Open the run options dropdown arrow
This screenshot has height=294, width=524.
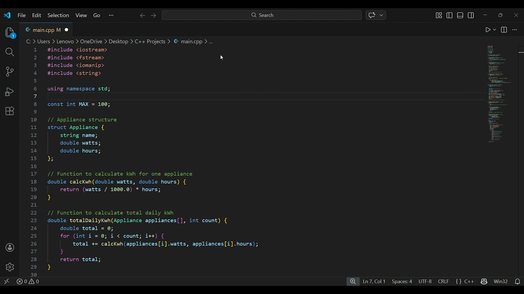[x=494, y=30]
